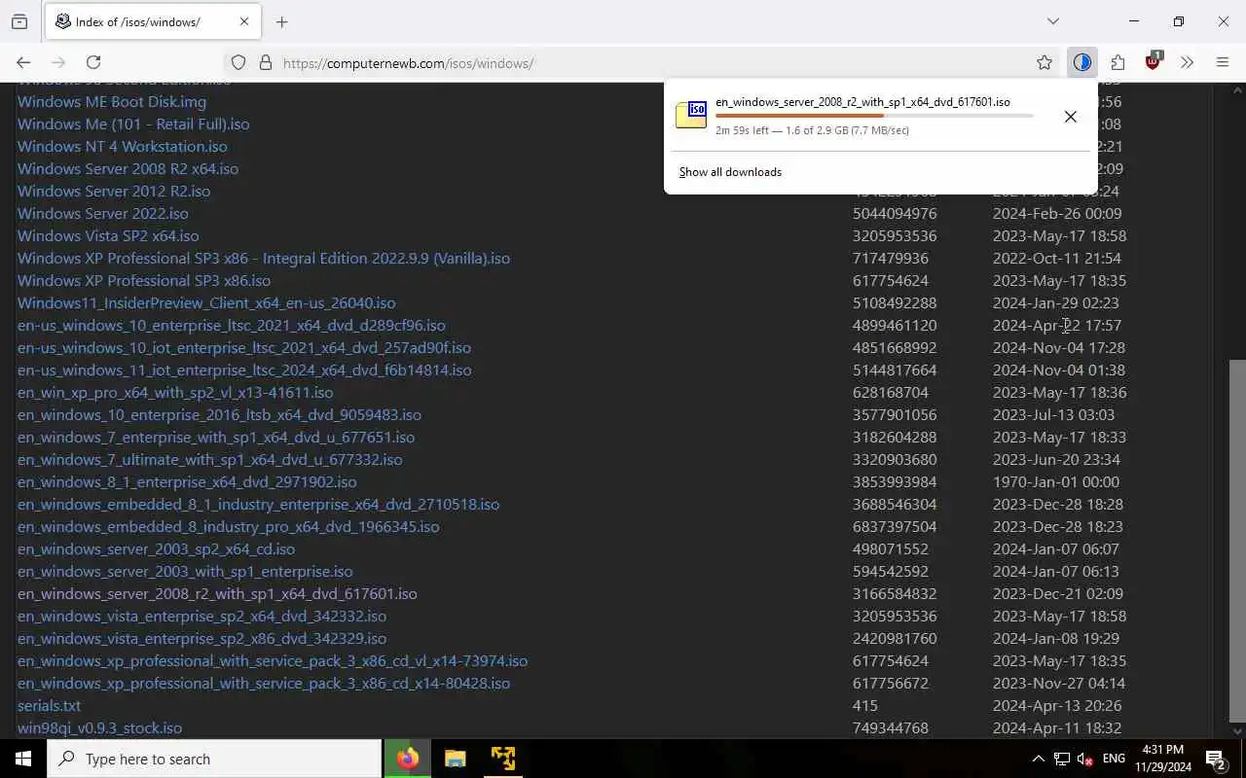Download en_windows_7_ultimate_with_sp1 iso
Image resolution: width=1246 pixels, height=778 pixels.
pos(210,459)
